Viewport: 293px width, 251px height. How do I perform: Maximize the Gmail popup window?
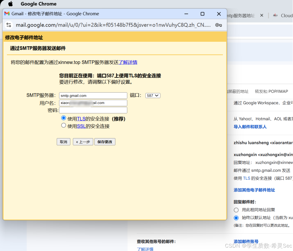pyautogui.click(x=202, y=14)
